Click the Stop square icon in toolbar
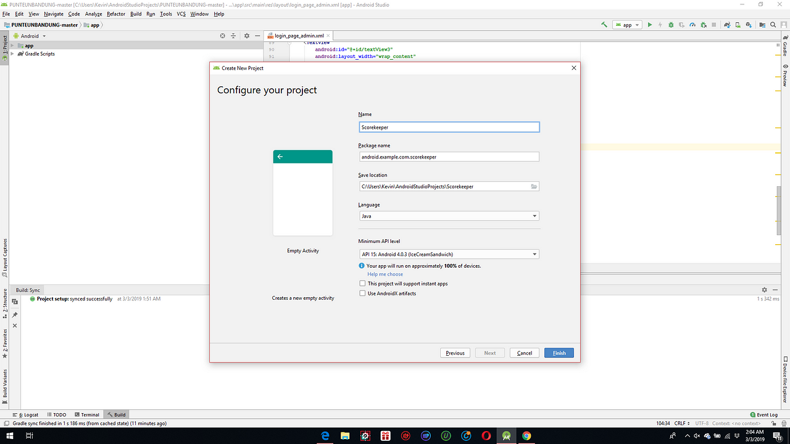Viewport: 790px width, 444px height. (x=713, y=25)
